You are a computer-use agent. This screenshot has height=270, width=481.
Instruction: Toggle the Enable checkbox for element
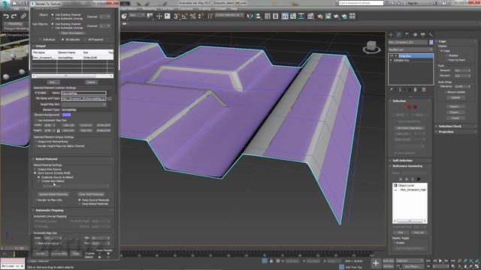(36, 93)
